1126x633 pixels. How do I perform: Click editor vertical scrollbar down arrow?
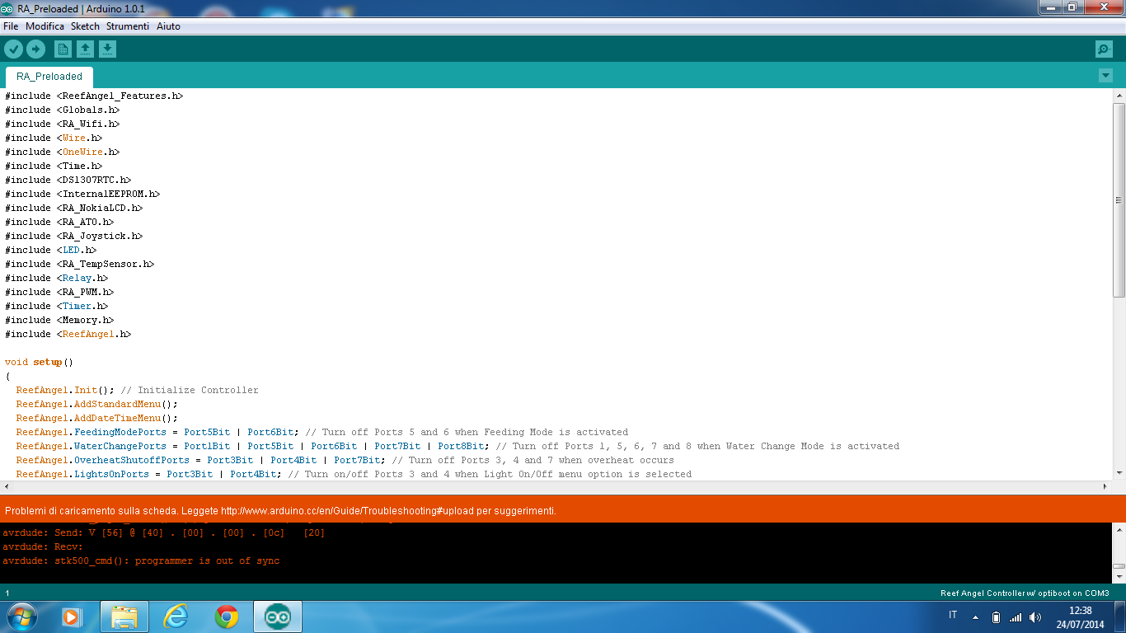1119,472
